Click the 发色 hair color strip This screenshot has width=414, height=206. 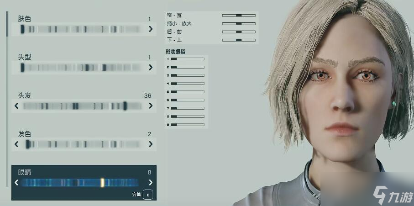click(82, 144)
